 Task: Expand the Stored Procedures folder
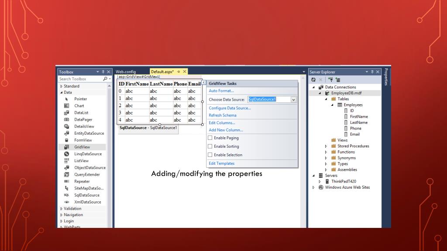tap(326, 146)
